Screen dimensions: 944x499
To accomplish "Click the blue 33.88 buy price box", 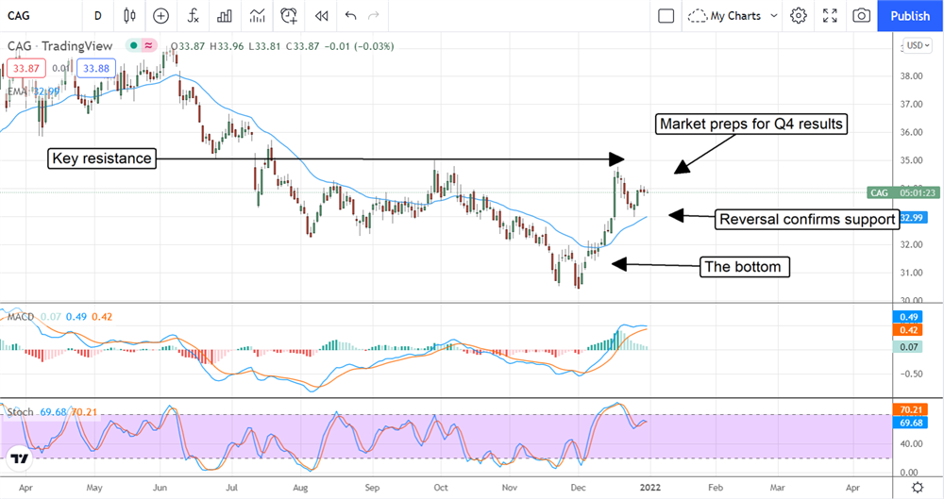I will 96,69.
